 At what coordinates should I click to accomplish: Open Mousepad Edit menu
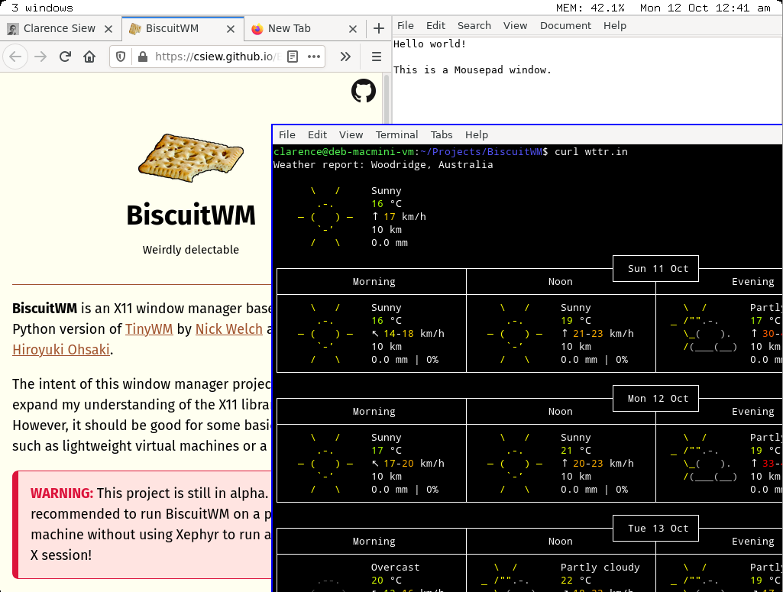(435, 25)
